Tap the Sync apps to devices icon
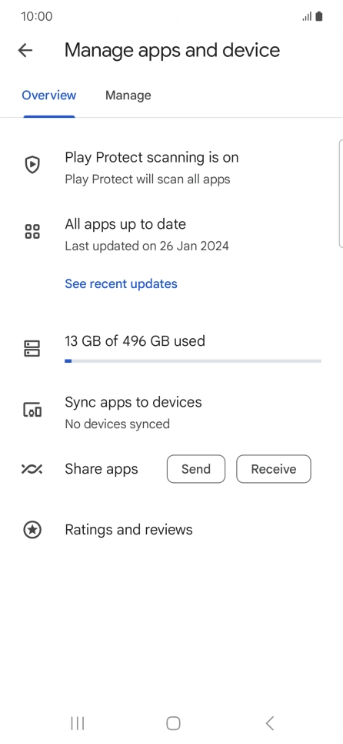343x744 pixels. (x=32, y=410)
